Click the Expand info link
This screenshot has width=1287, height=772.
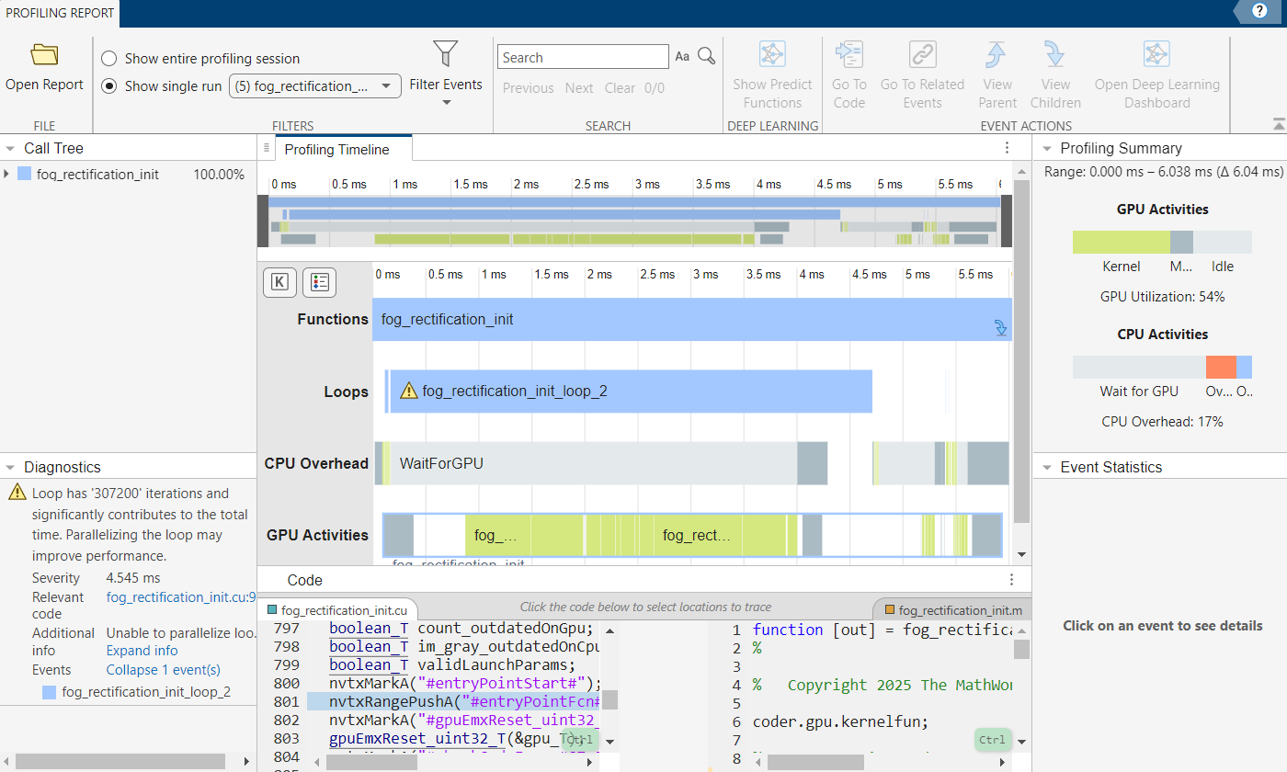tap(142, 651)
